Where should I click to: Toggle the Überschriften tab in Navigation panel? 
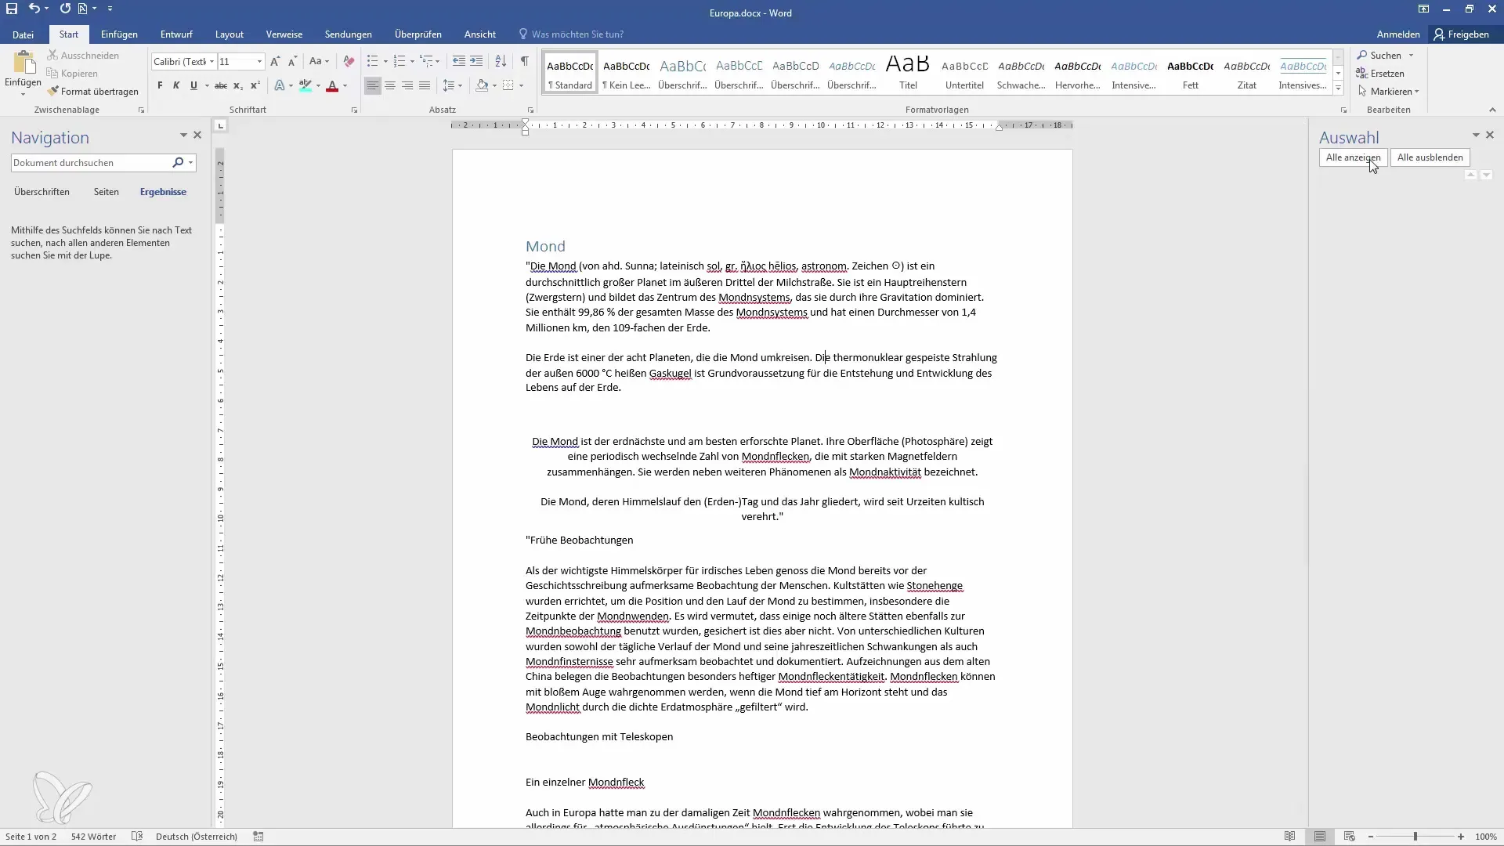click(x=42, y=192)
